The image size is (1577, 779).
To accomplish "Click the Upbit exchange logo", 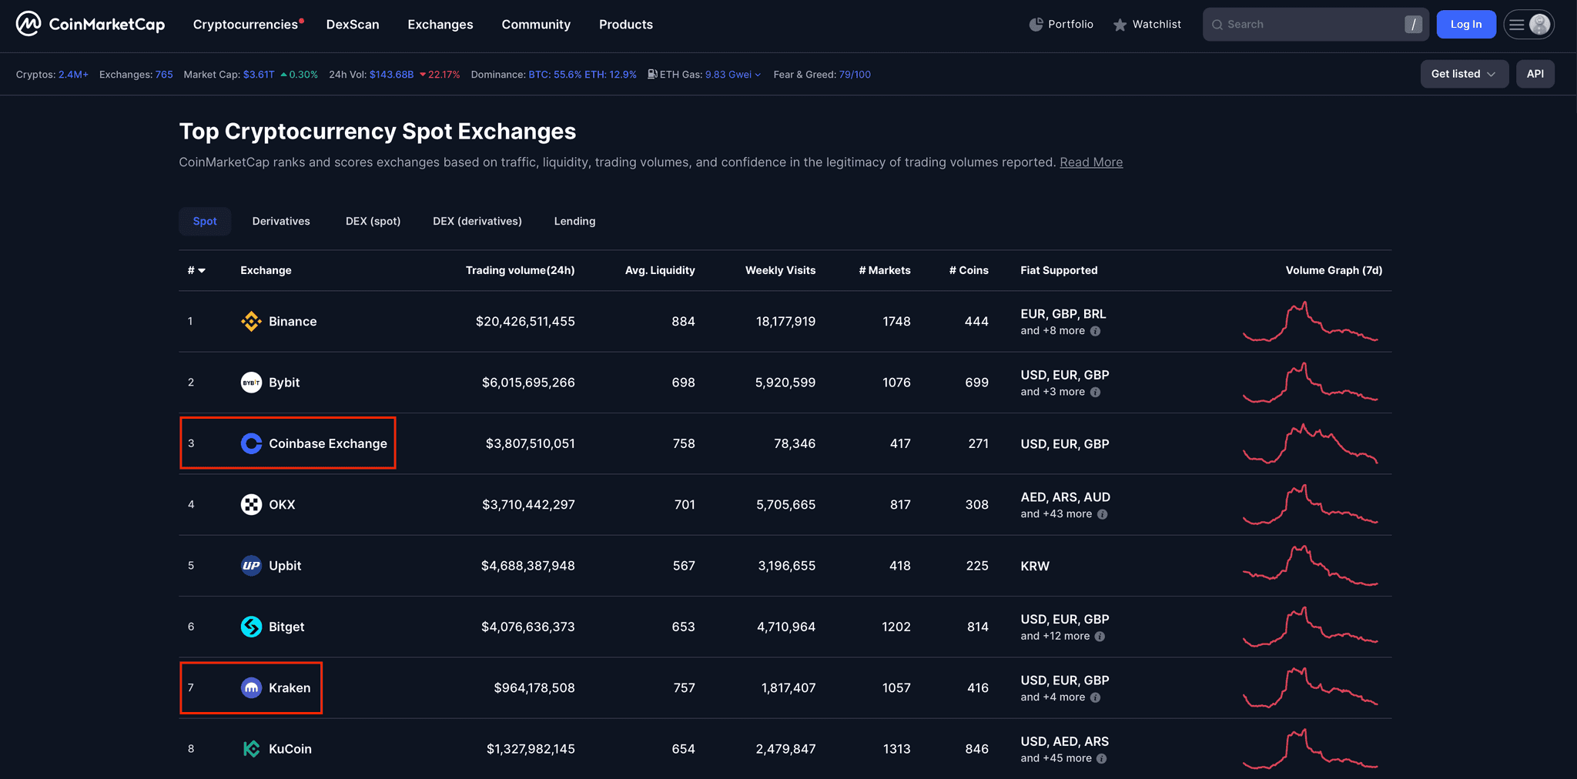I will (251, 566).
